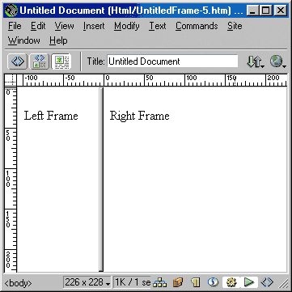Open Preview in Browser globe dropdown

point(277,61)
